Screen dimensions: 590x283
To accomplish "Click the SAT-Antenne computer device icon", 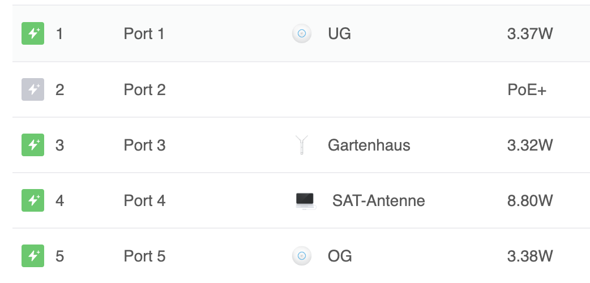I will pos(305,200).
